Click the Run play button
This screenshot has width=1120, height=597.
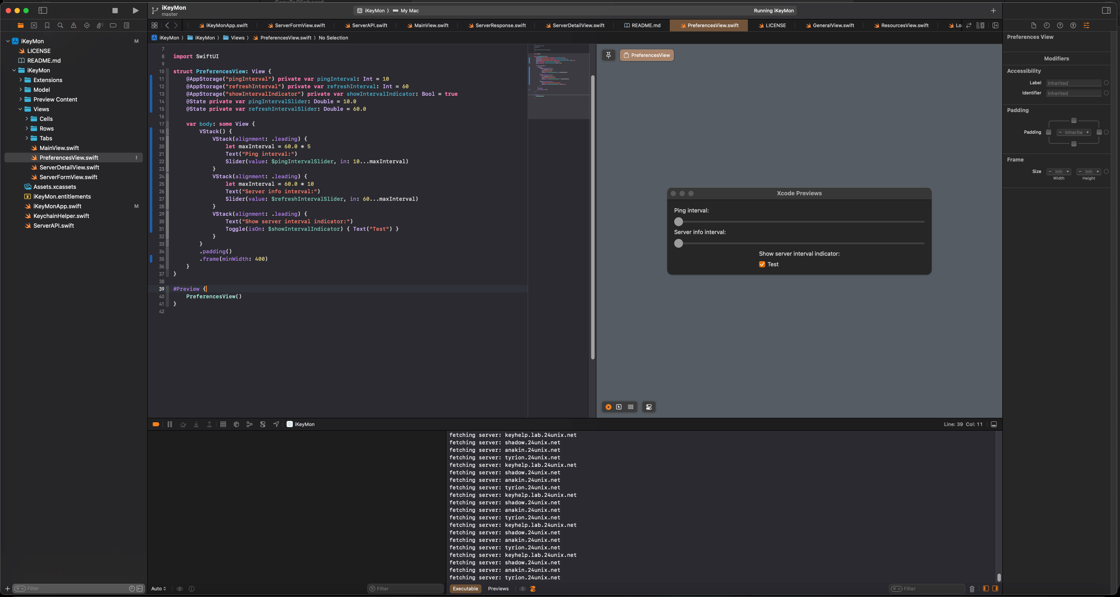(x=135, y=11)
